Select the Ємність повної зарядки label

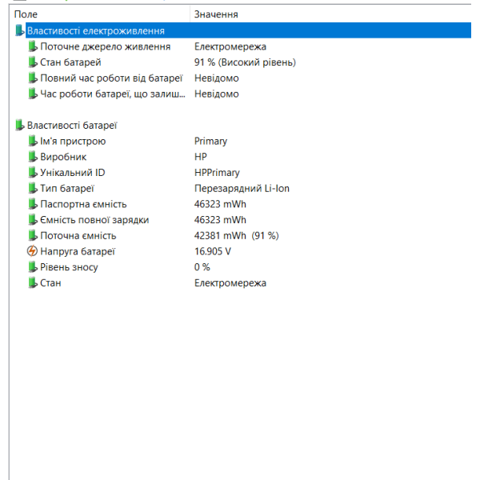point(94,220)
